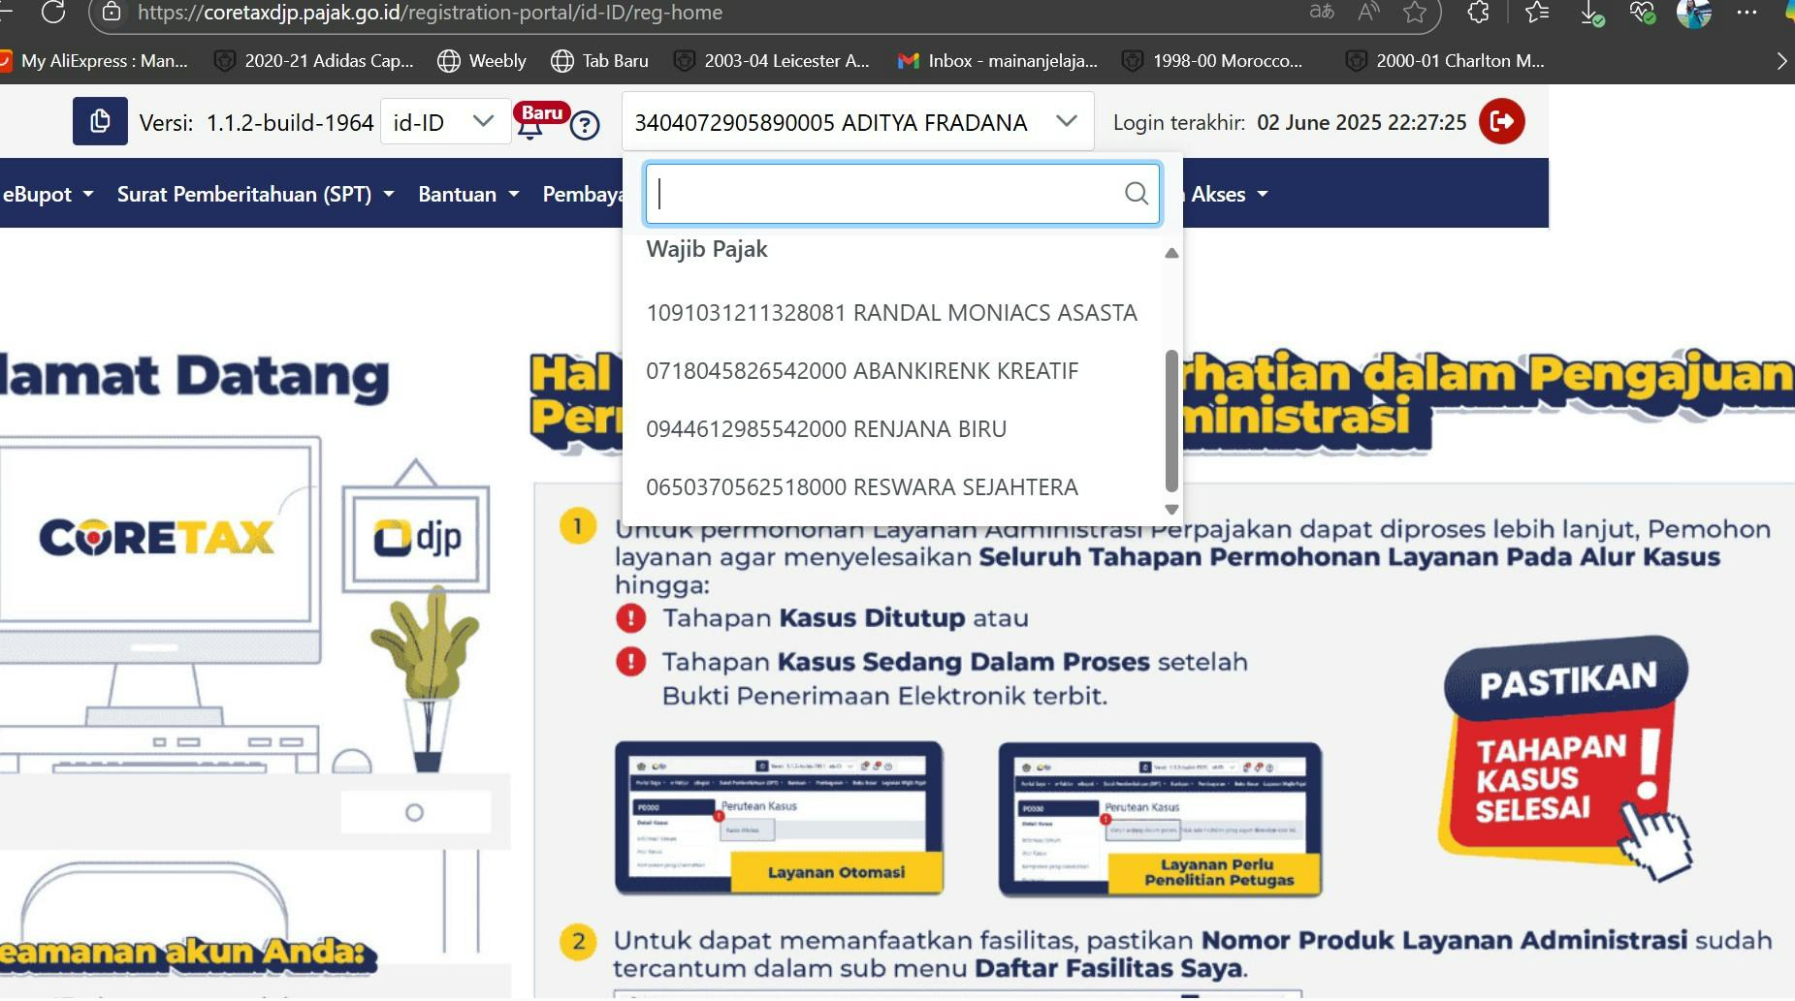Expand the eBupot menu
The height and width of the screenshot is (1001, 1795).
click(x=48, y=194)
